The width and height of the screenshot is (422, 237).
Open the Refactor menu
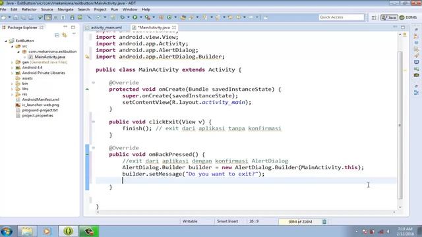tap(29, 9)
